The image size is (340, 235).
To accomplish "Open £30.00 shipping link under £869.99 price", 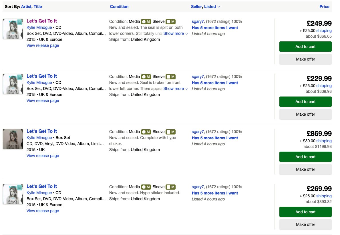I will 324,140.
